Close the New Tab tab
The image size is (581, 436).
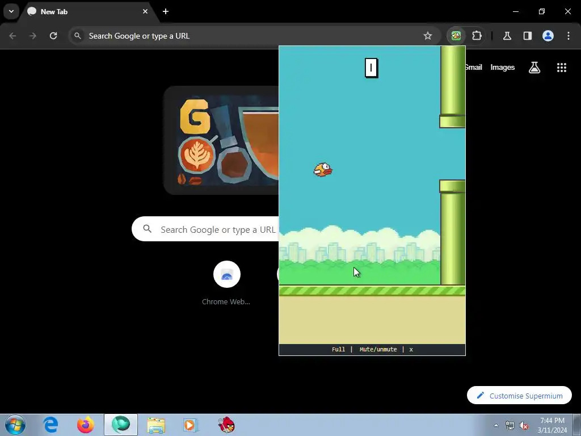[x=145, y=11]
